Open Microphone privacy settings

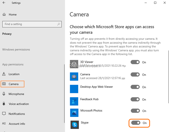coord(16,94)
